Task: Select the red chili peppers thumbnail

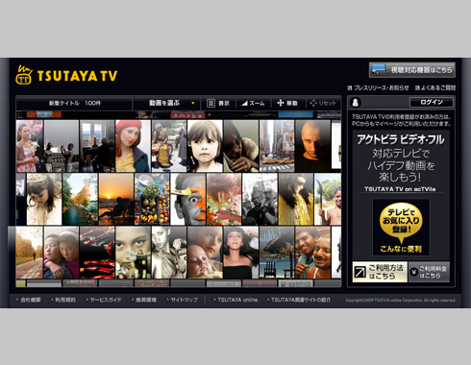Action: 97,253
